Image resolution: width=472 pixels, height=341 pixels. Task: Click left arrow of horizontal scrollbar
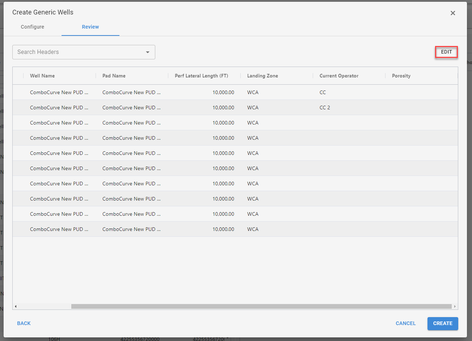[15, 307]
